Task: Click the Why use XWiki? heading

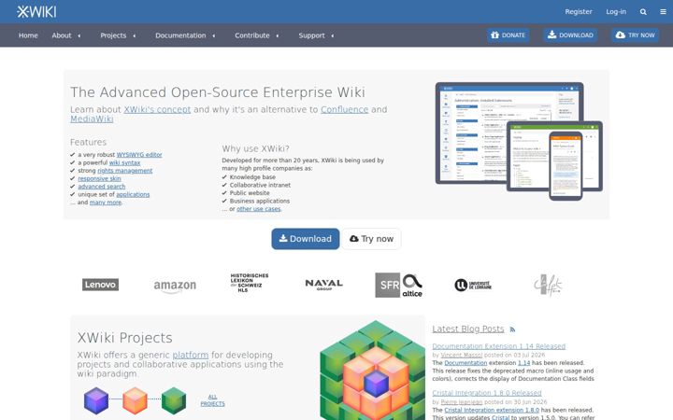Action: click(x=256, y=148)
